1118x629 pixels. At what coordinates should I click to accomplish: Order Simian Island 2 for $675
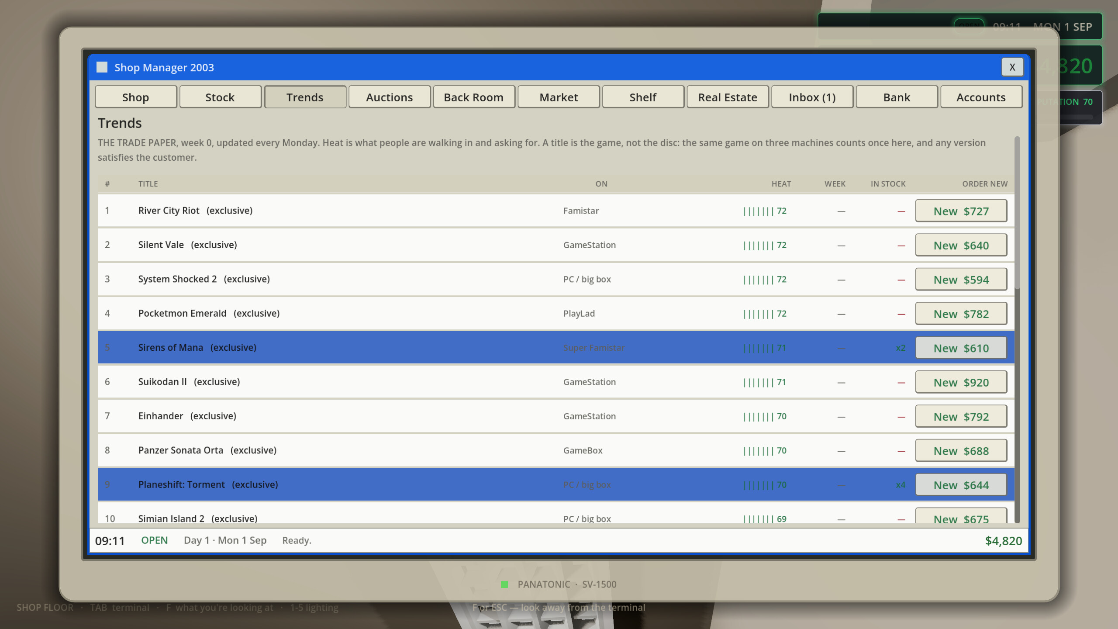[961, 515]
